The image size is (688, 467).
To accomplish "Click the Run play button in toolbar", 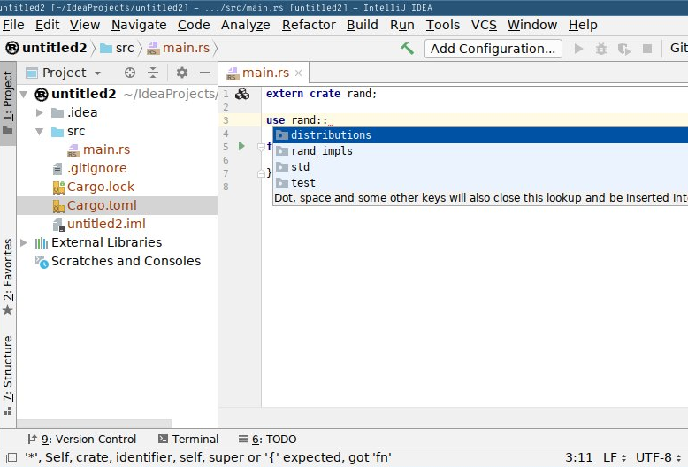I will [x=578, y=49].
